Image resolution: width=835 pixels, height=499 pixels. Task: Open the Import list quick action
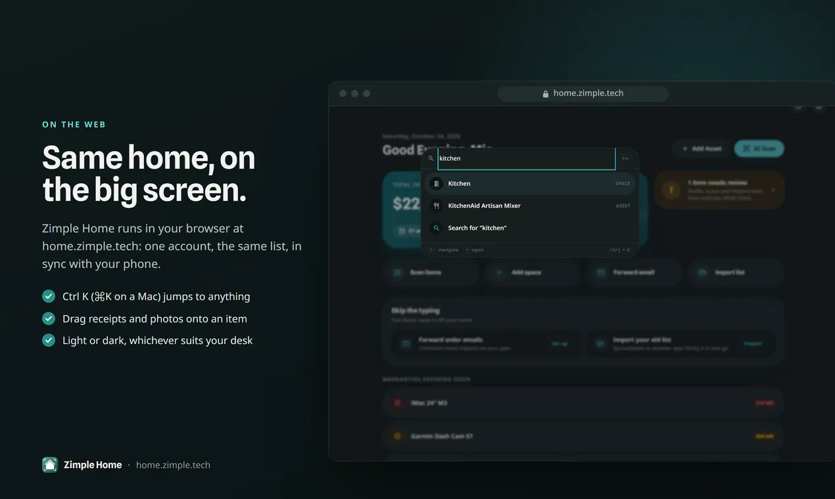(x=736, y=272)
